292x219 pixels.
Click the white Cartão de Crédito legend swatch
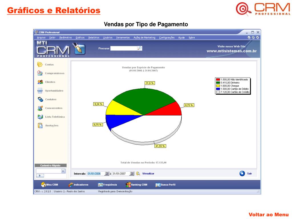click(218, 92)
